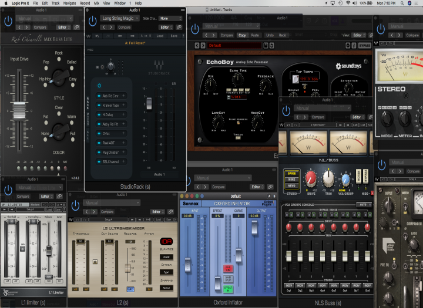Screen dimensions: 423x308
Task: Click Undo in EchoBoy window header
Action: pos(270,35)
